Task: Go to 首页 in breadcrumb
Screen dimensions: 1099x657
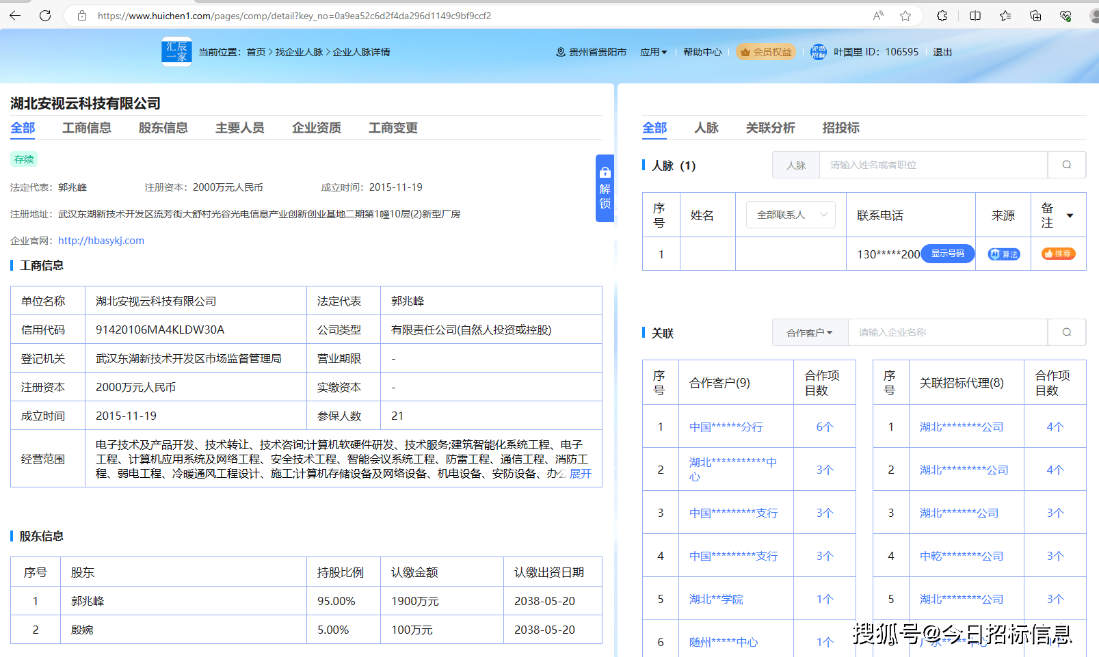Action: pos(256,52)
